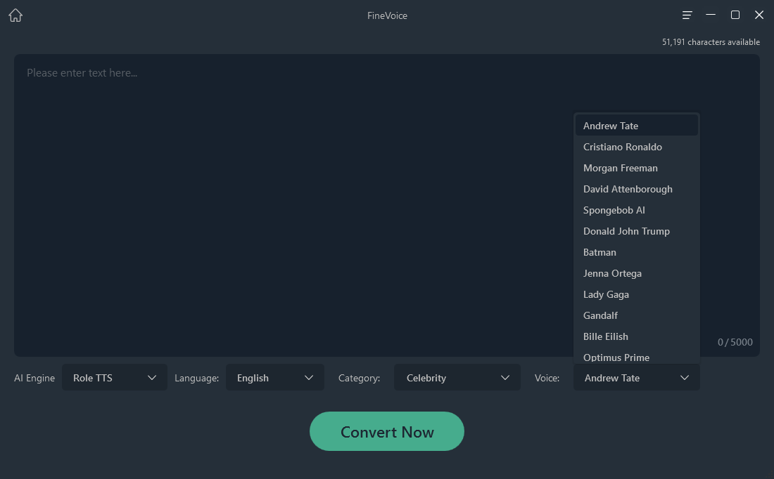Collapse the Voice Andrew Tate dropdown
The width and height of the screenshot is (774, 479).
(x=636, y=377)
